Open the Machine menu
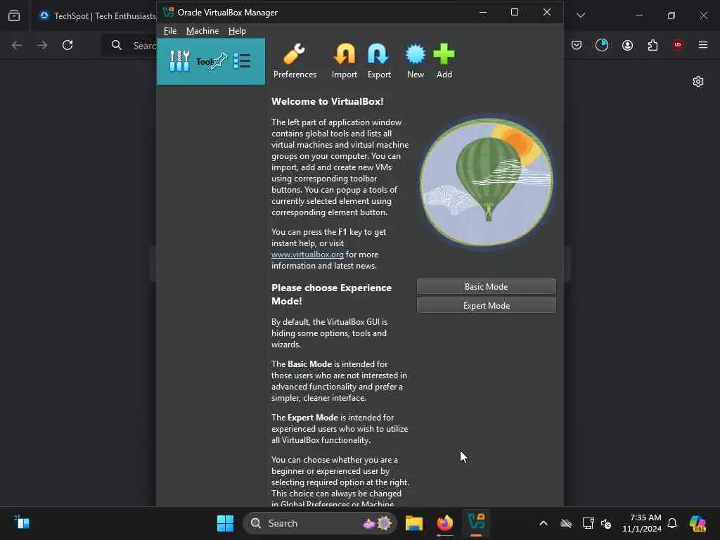 click(x=202, y=31)
